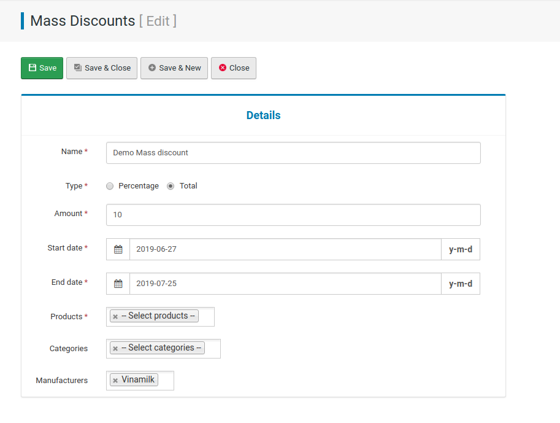Viewport: 560px width, 423px height.
Task: Open the Start date calendar icon
Action: pos(118,249)
